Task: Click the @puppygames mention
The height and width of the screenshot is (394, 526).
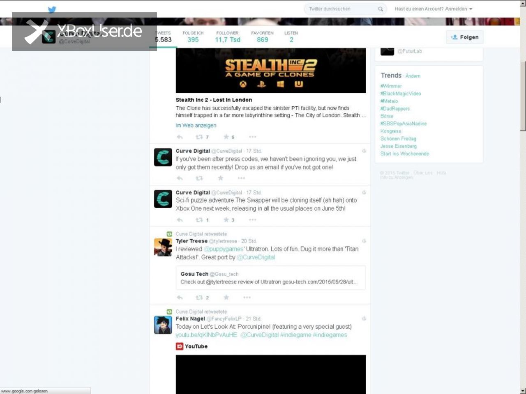Action: [x=224, y=249]
